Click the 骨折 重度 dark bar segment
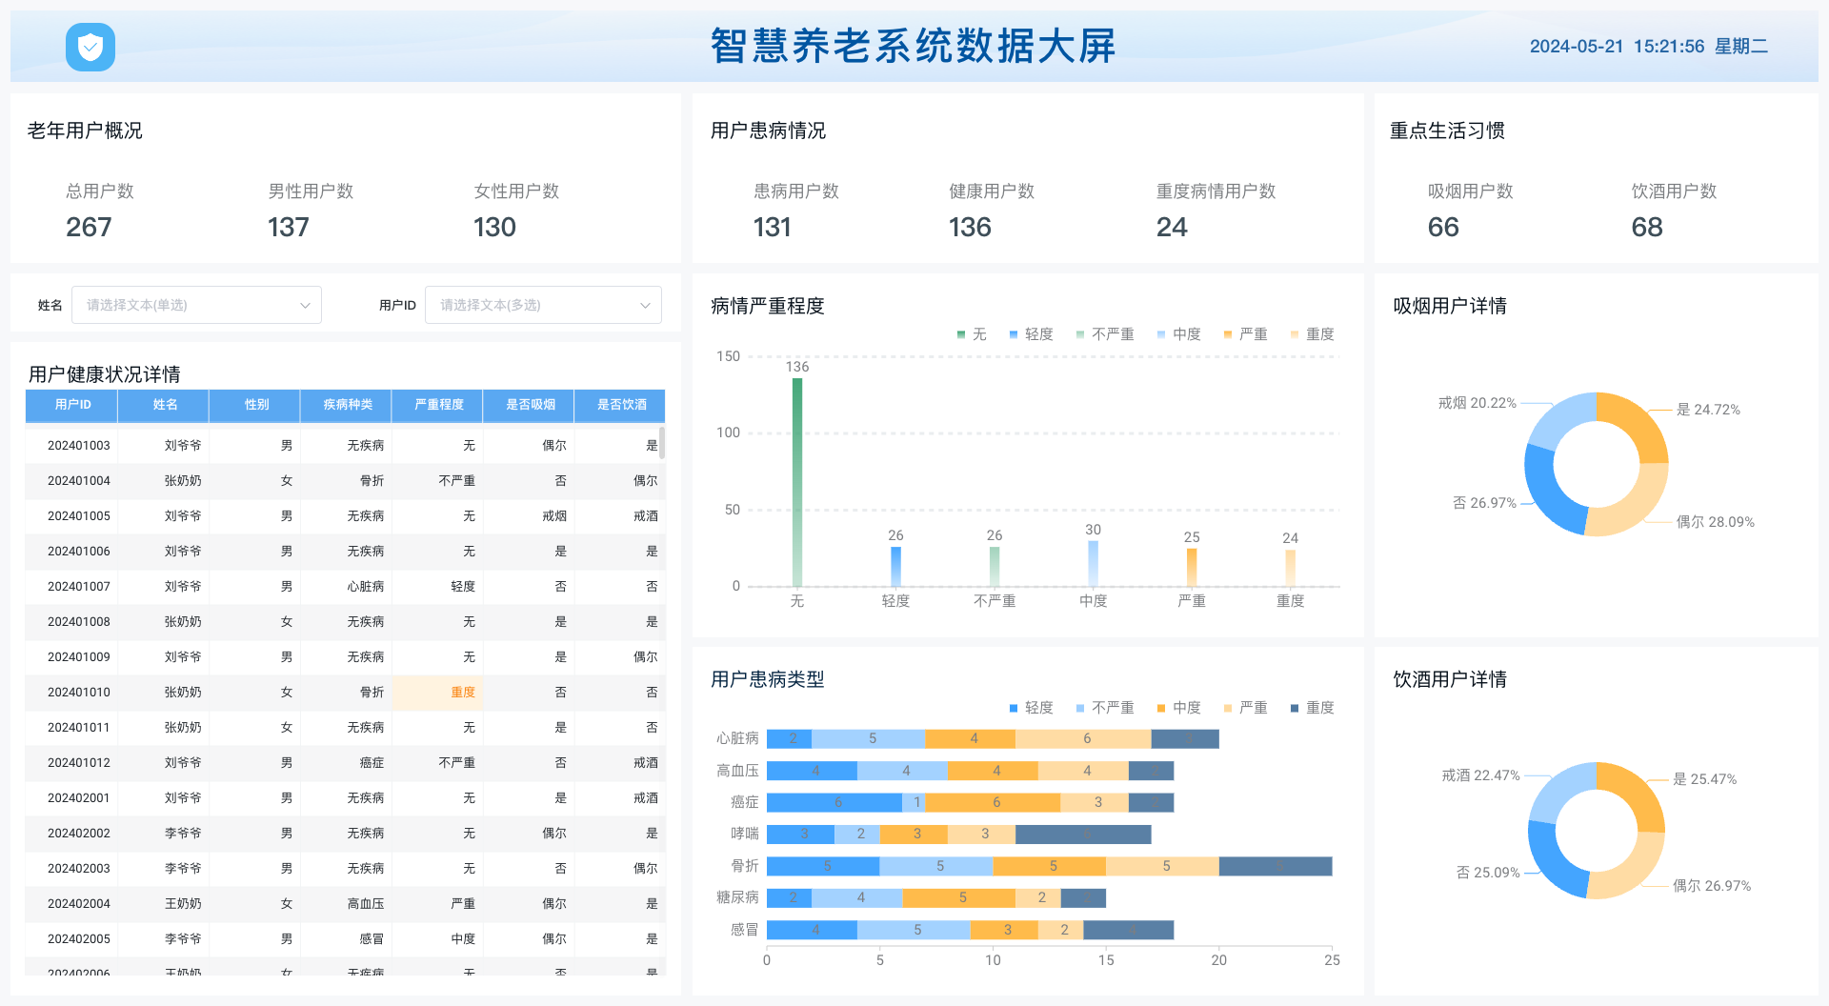The height and width of the screenshot is (1006, 1829). coord(1275,866)
